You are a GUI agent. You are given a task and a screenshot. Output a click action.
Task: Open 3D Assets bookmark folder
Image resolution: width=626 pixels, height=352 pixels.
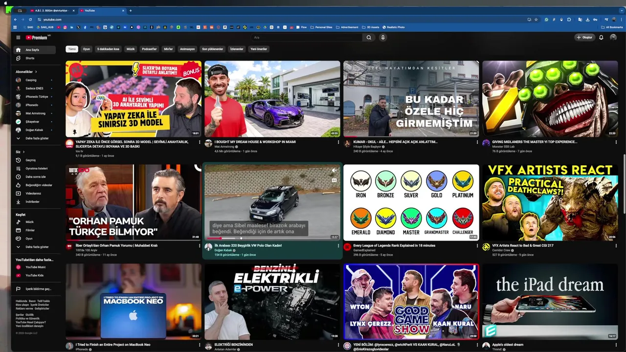point(371,27)
